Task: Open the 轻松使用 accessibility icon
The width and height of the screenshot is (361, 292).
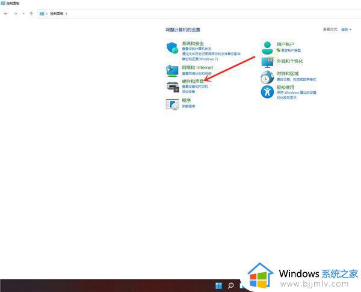Action: coord(268,91)
